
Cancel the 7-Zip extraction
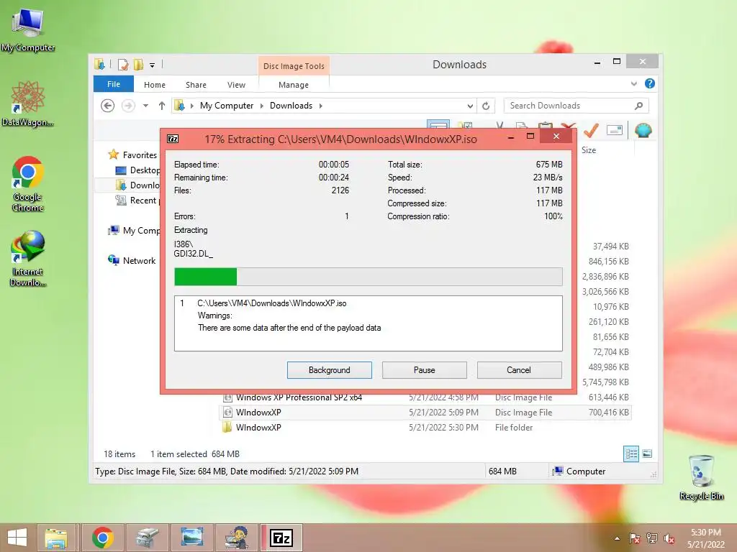[x=519, y=370]
